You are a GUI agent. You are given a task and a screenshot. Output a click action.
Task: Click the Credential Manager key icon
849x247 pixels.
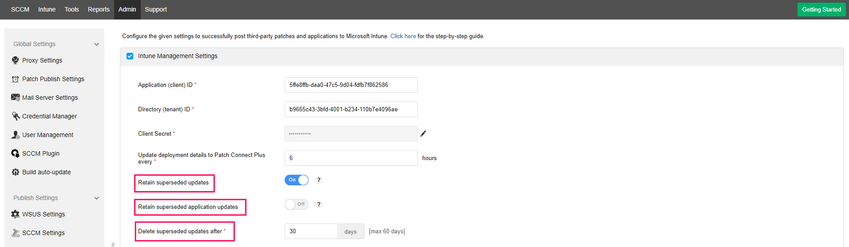click(16, 116)
